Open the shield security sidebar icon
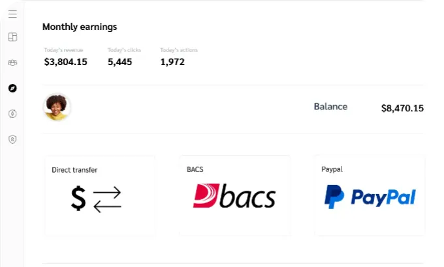Viewport: 444px width, 267px height. [x=12, y=139]
